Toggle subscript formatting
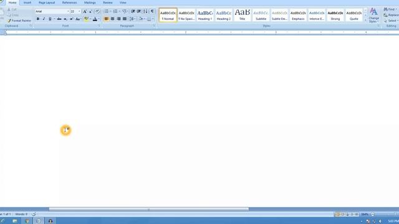The image size is (399, 224). pos(65,19)
